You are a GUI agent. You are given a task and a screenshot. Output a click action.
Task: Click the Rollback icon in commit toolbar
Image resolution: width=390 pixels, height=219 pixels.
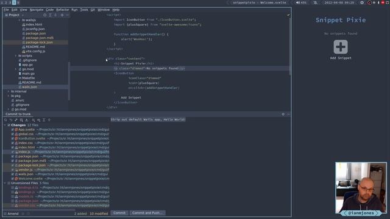point(11,120)
